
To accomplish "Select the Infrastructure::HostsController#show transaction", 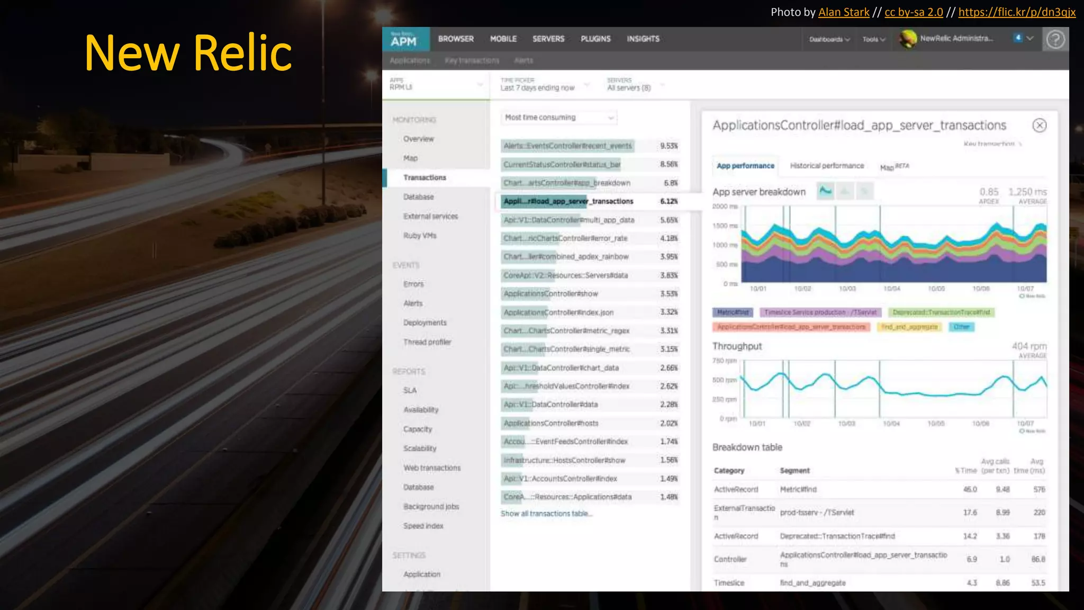I will [590, 461].
